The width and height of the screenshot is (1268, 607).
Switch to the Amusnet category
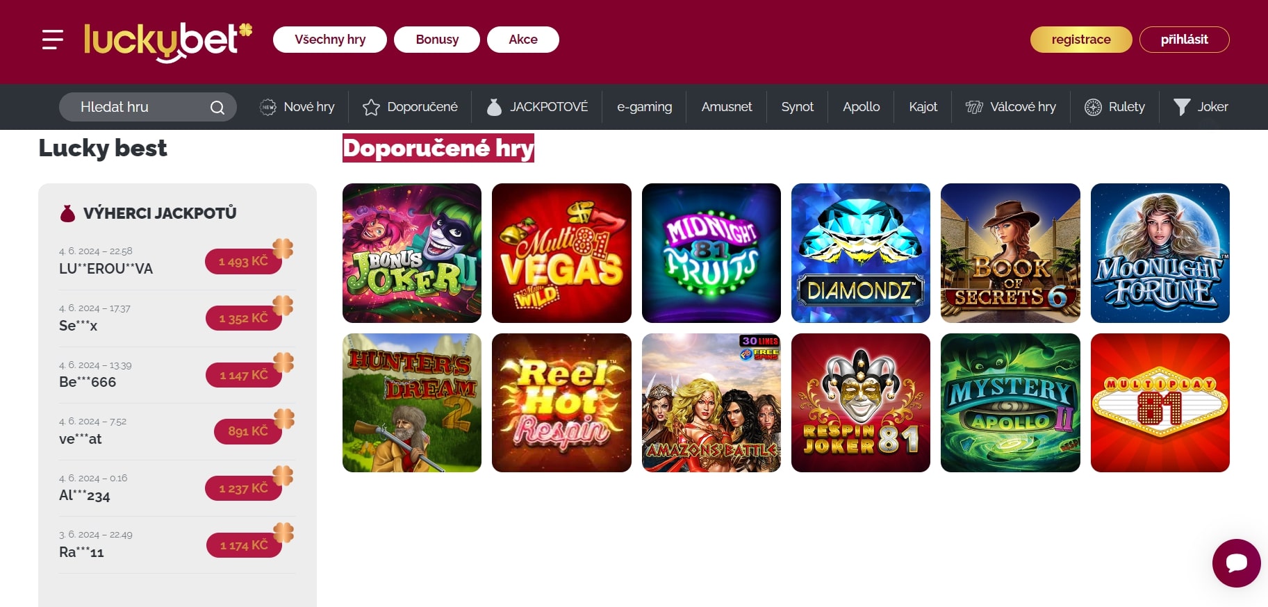click(x=727, y=107)
